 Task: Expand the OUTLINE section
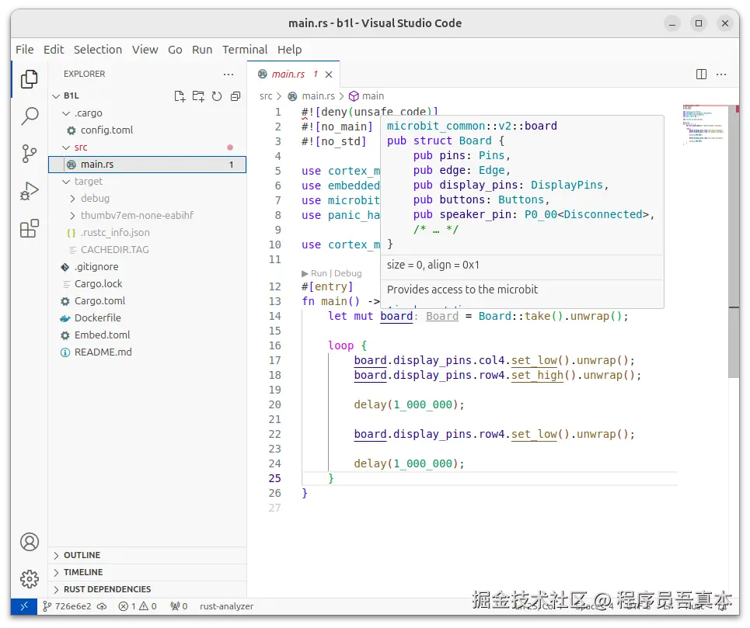148,555
